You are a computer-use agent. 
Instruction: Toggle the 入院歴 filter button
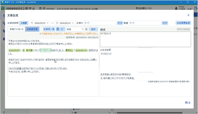(23, 23)
